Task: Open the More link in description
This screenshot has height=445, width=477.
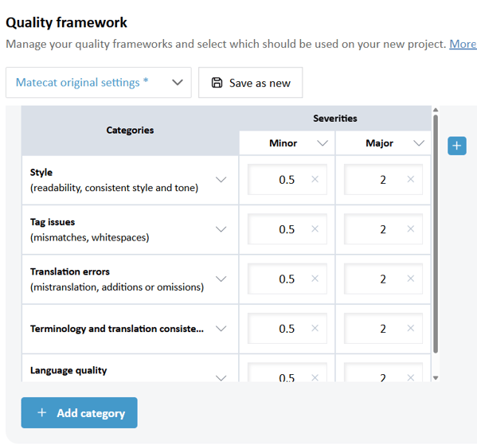Action: click(x=463, y=44)
